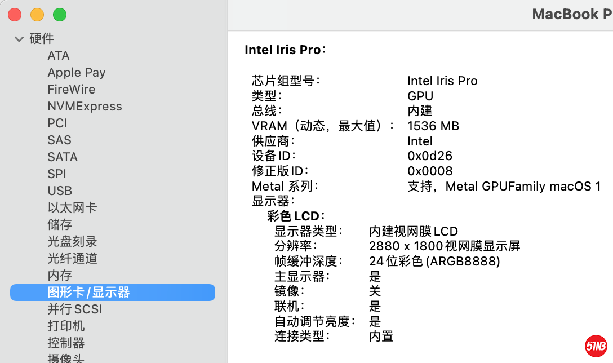Click the green zoom window button
Screen dimensions: 613x363
59,15
